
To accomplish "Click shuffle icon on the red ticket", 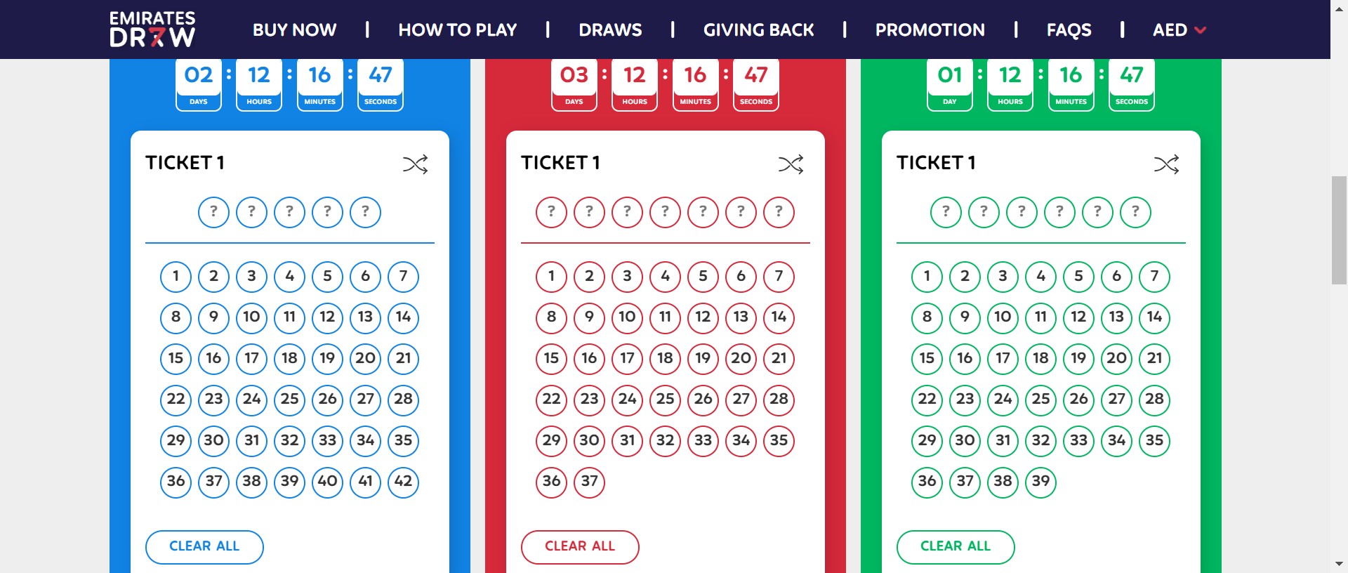I will click(791, 164).
